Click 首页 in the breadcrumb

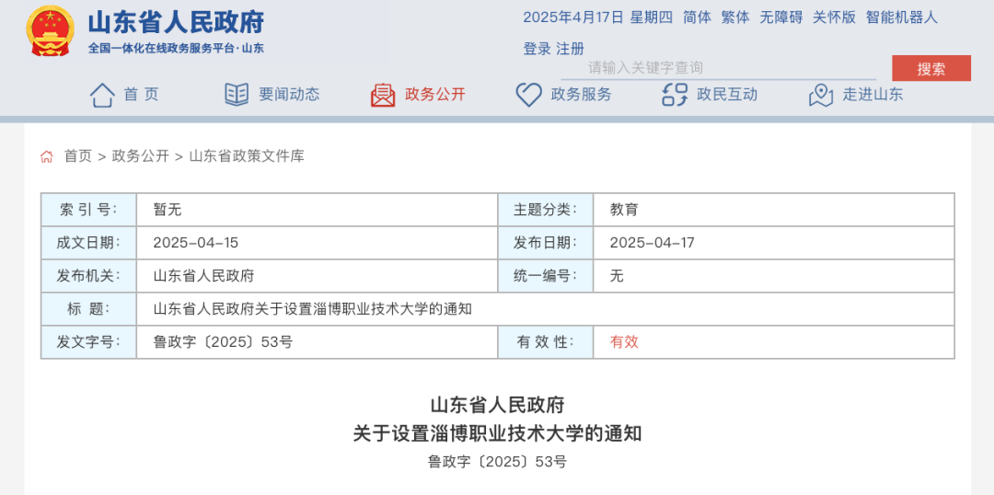78,155
